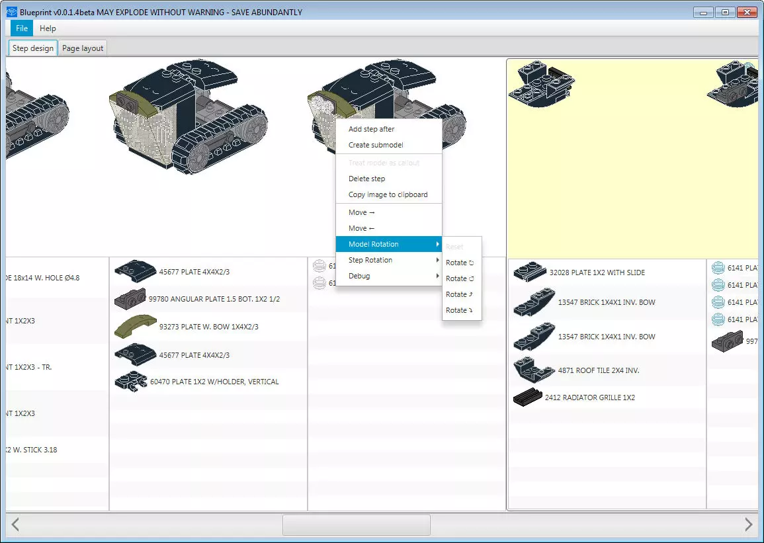Switch to the Page layout tab
This screenshot has width=764, height=543.
(x=83, y=48)
